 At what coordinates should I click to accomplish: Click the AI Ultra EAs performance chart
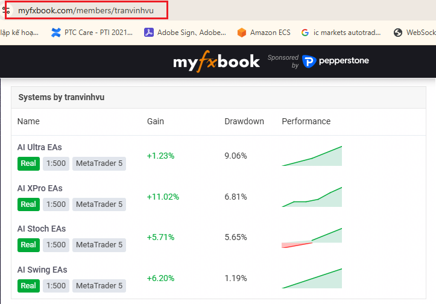click(312, 156)
